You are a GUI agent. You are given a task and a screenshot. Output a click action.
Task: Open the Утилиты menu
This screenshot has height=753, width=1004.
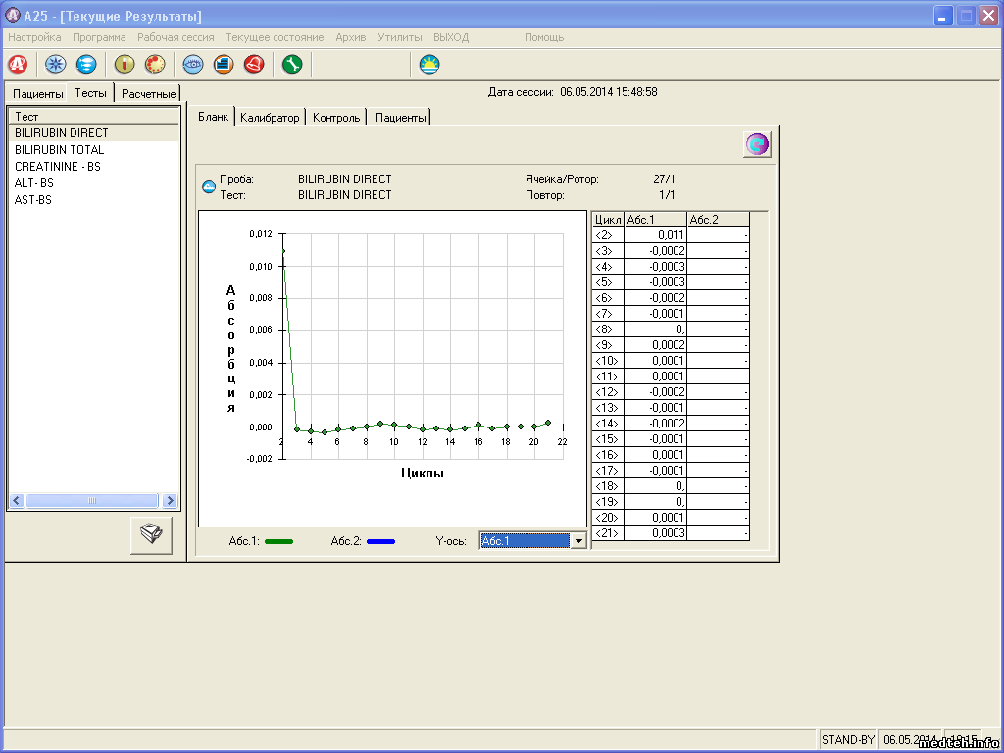click(x=399, y=37)
